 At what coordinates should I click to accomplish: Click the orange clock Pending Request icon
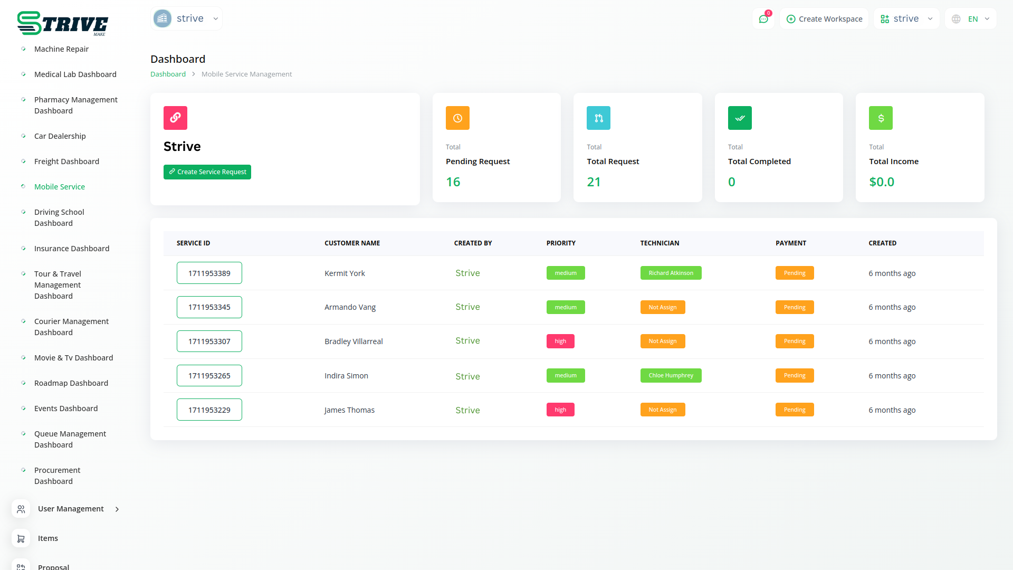[x=457, y=118]
